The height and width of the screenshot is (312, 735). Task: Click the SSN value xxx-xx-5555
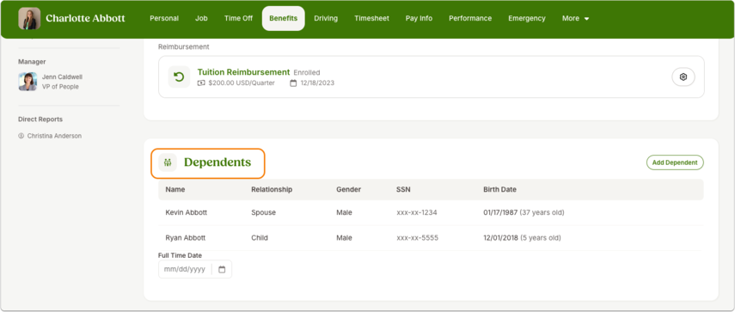click(417, 238)
